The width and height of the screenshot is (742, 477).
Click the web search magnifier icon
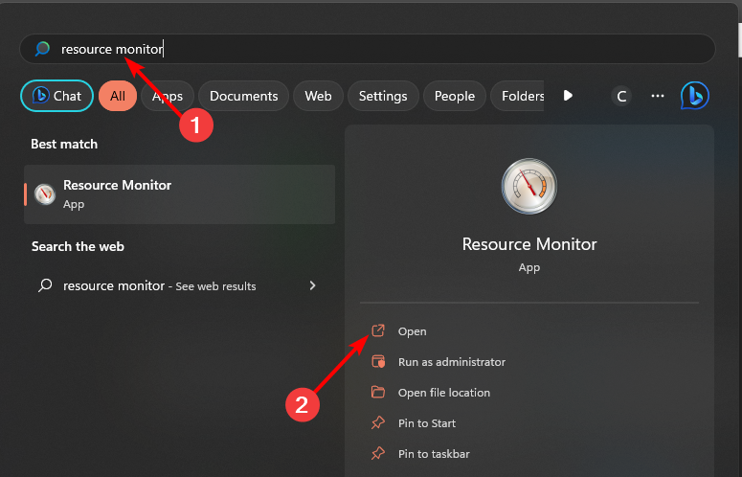(45, 285)
